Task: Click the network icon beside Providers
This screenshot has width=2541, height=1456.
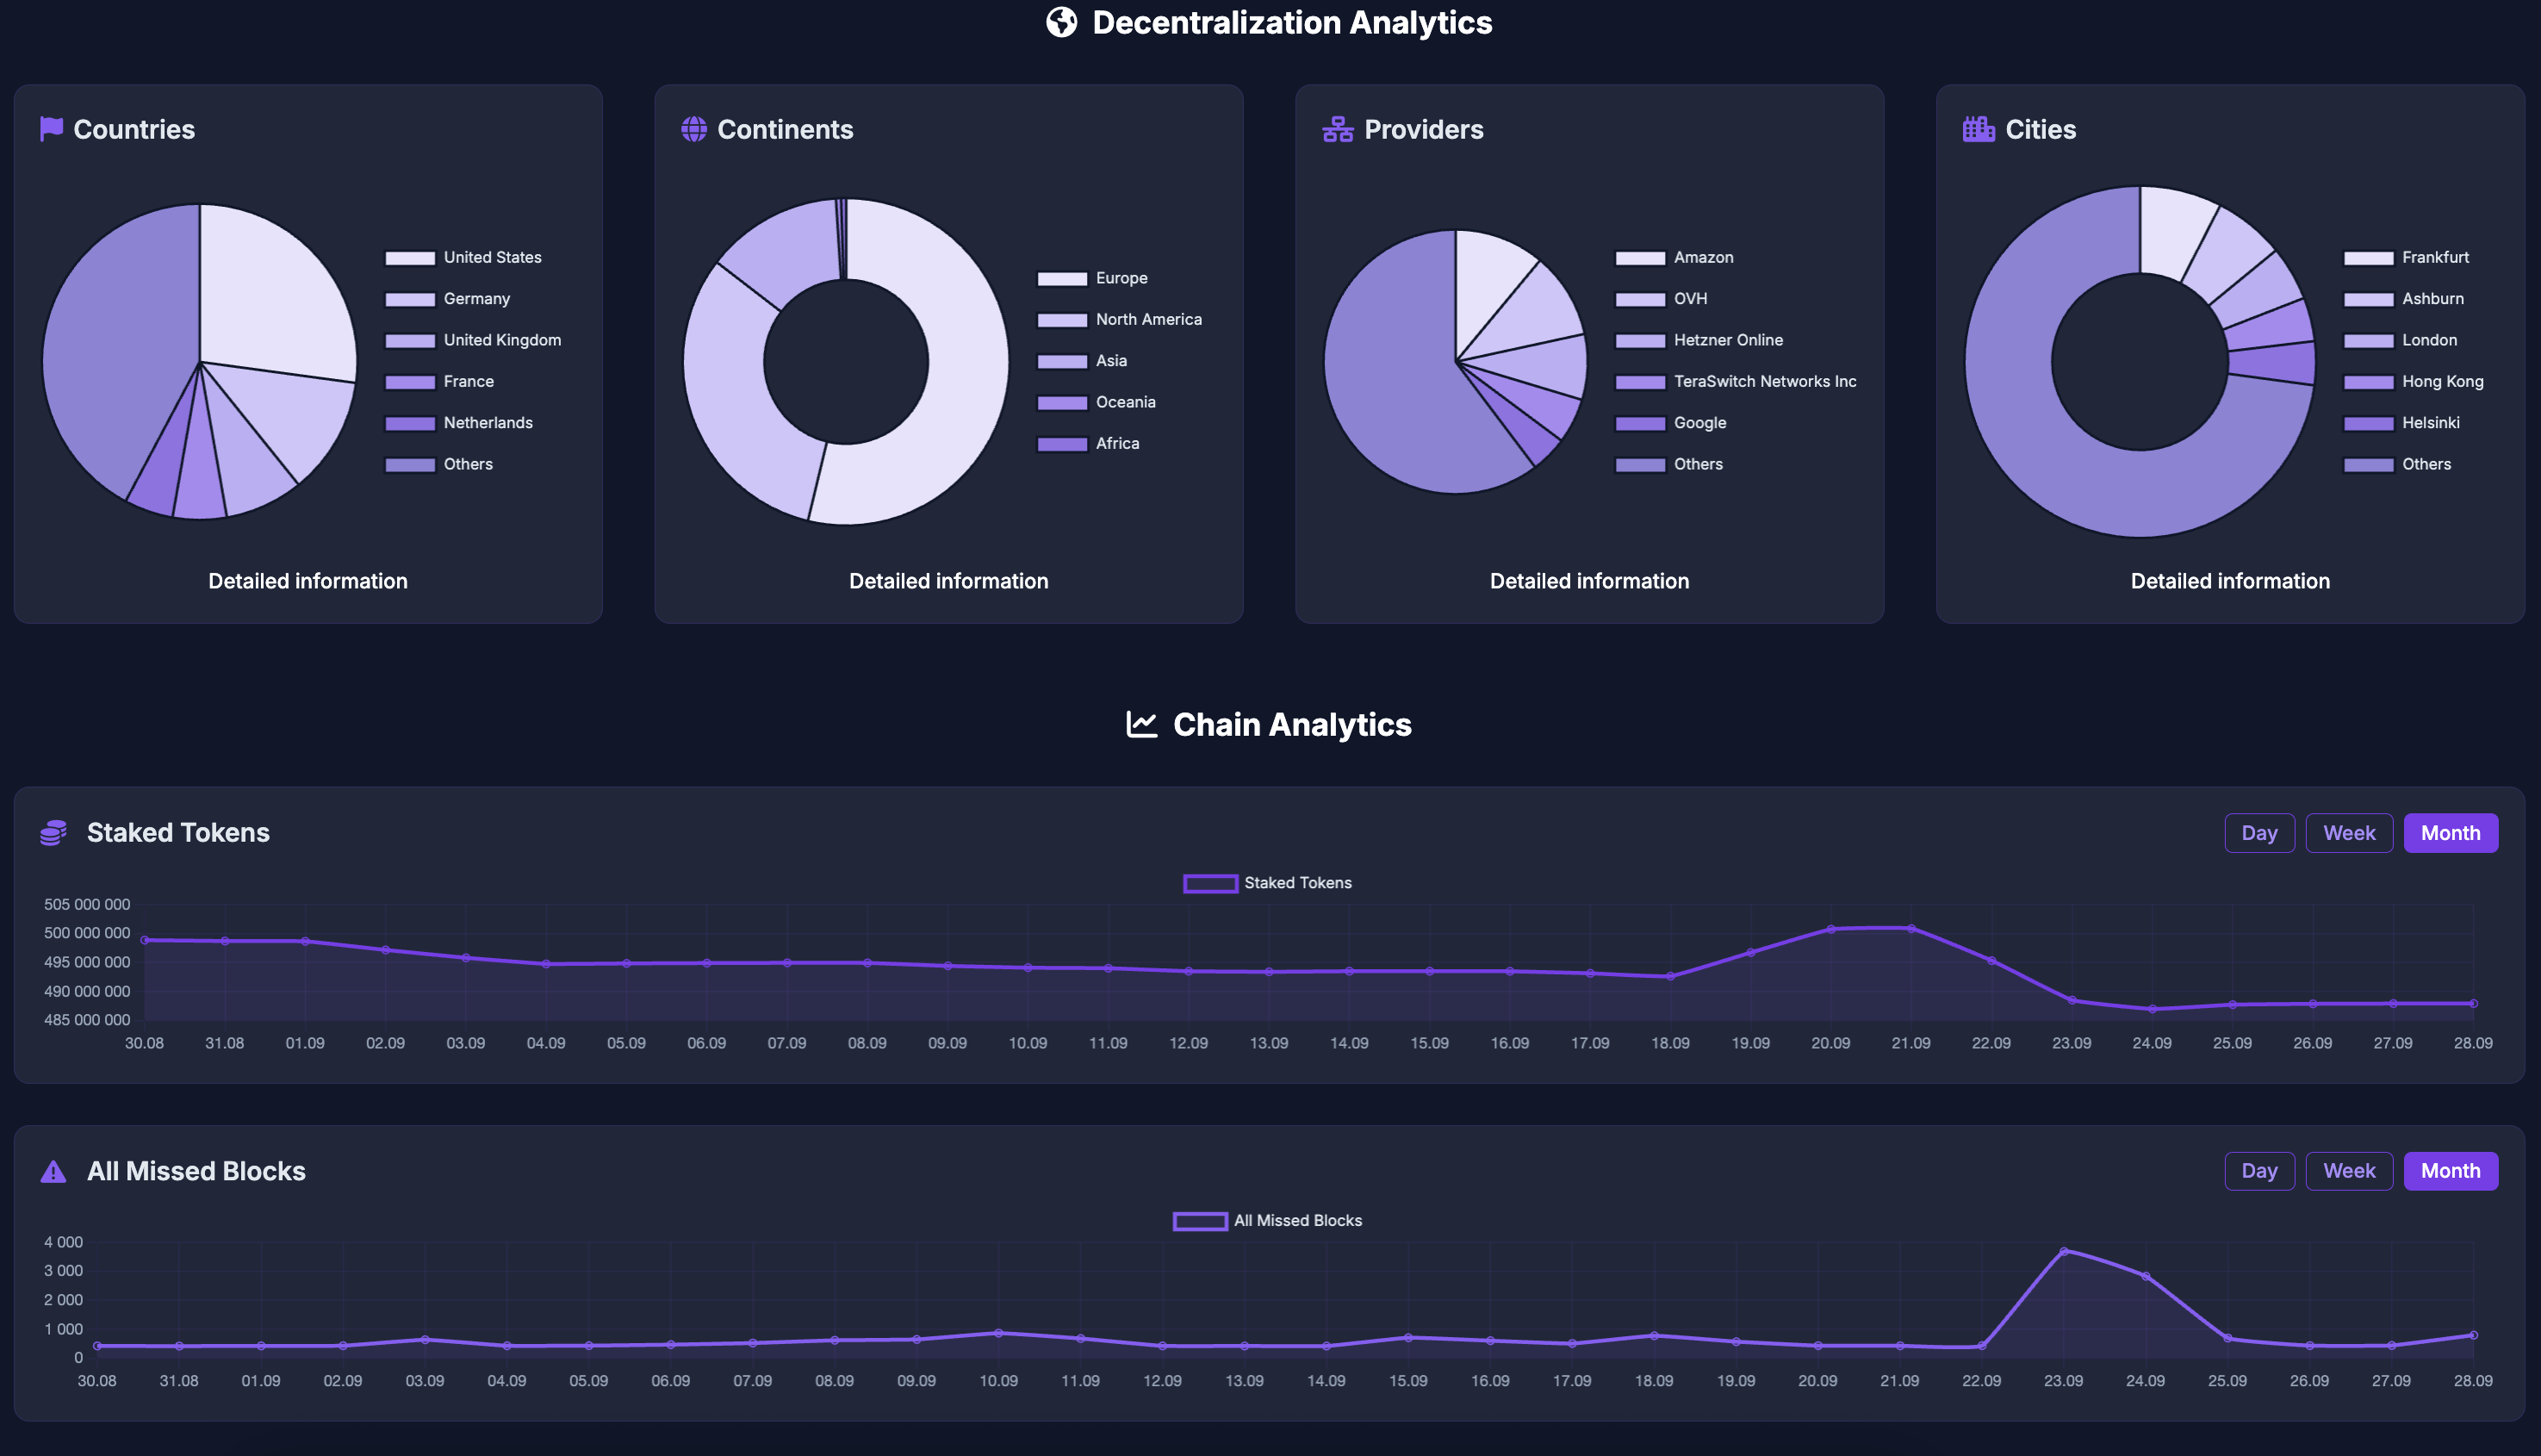Action: [1338, 129]
